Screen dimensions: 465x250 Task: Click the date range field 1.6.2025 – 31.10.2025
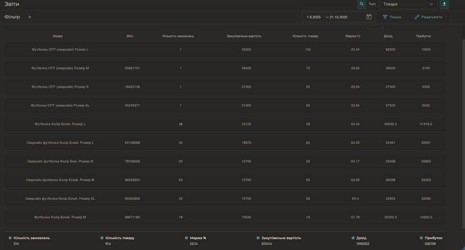[339, 17]
